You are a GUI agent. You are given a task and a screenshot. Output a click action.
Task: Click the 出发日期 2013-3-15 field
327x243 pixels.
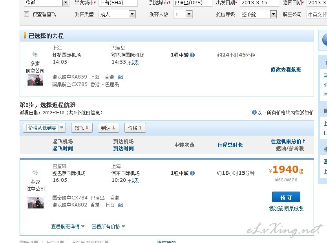[259, 3]
